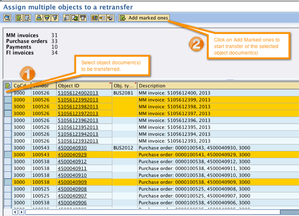Open the Set Filter funnel icon
The height and width of the screenshot is (216, 299).
pyautogui.click(x=55, y=18)
